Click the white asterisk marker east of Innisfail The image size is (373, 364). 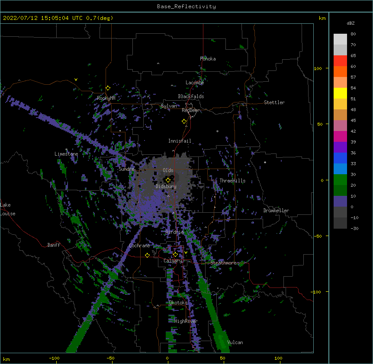click(x=217, y=131)
